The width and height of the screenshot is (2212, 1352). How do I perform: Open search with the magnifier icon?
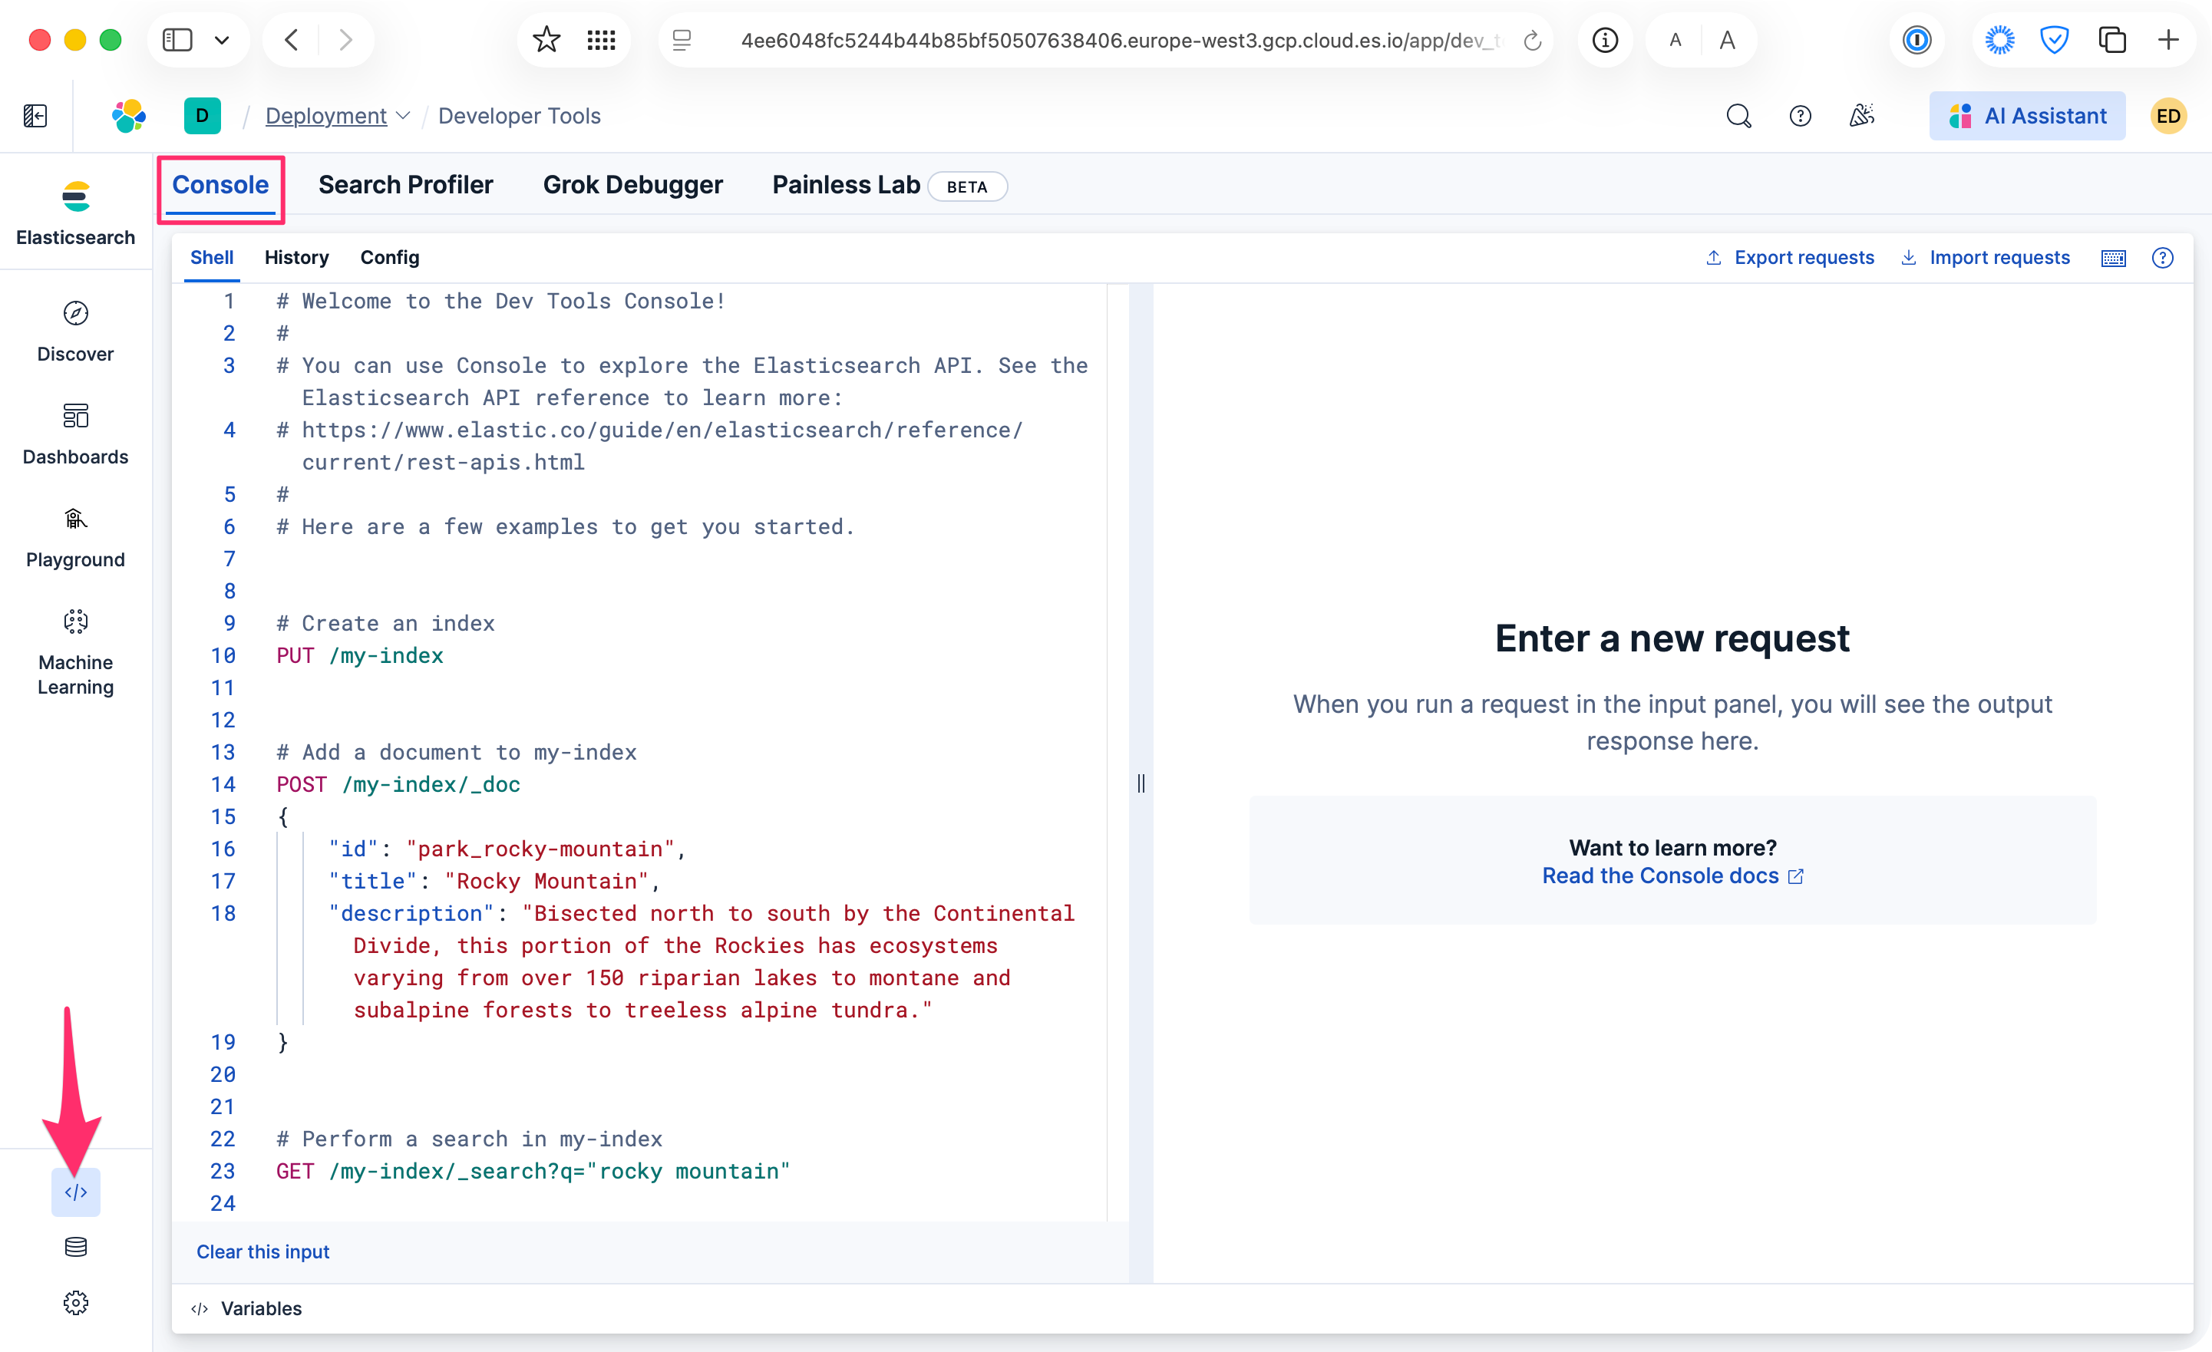[1738, 116]
